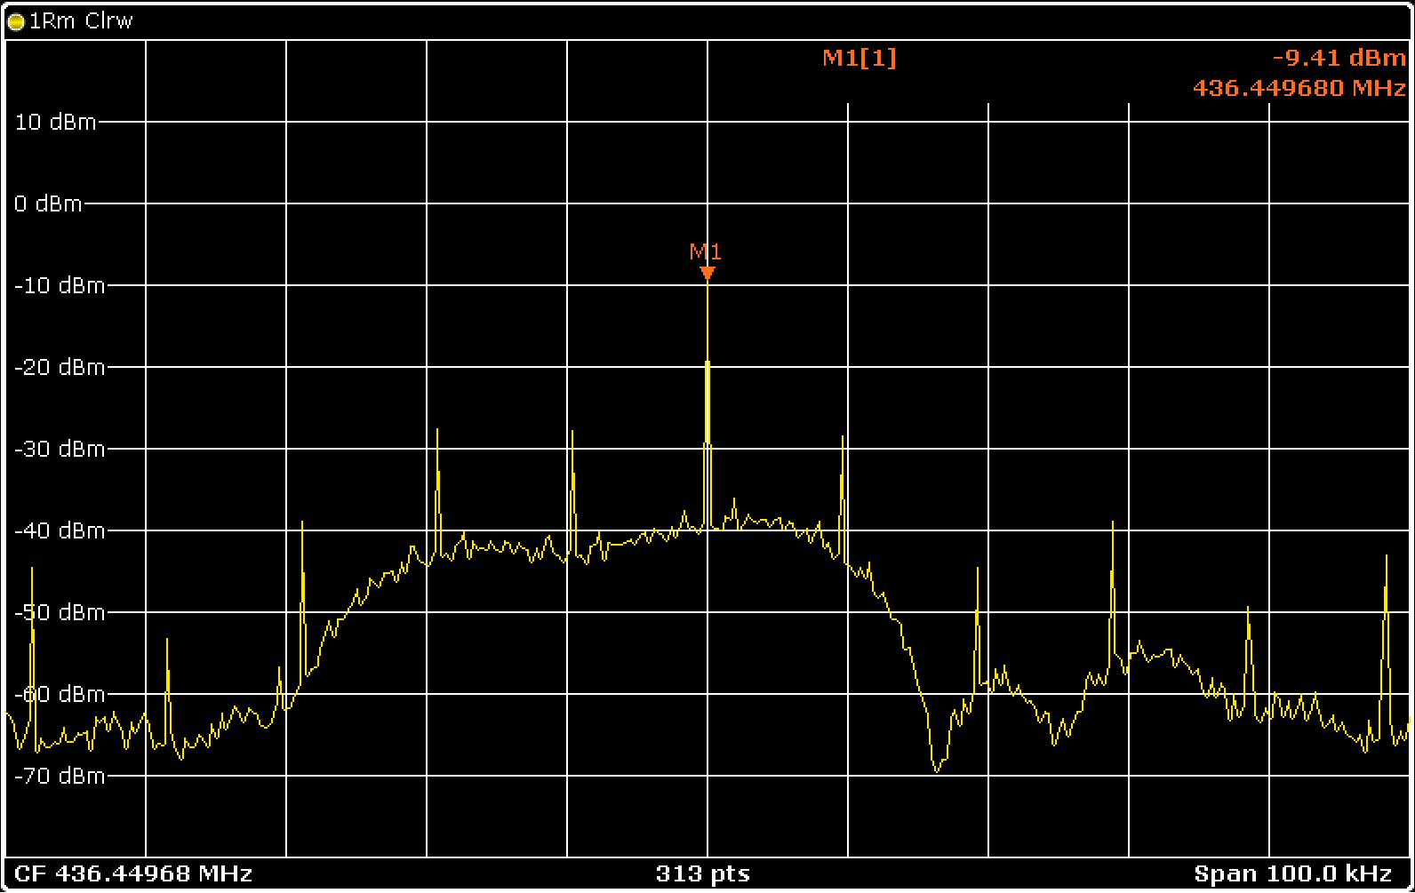This screenshot has height=893, width=1415.
Task: Select the '1Rm Clrw' trace label
Action: coord(81,21)
